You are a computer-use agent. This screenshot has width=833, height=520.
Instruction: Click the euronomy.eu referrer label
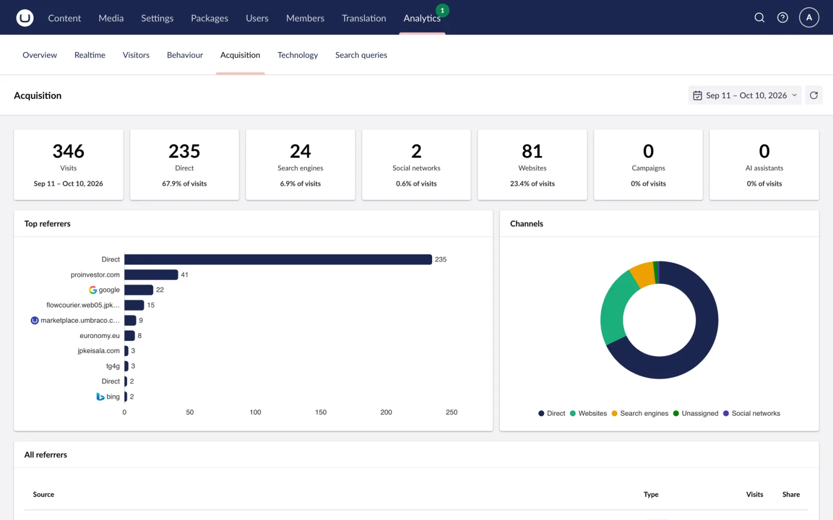pos(99,336)
